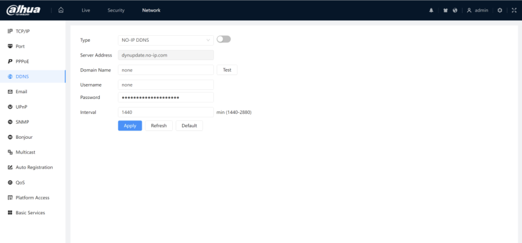Click the PPPoE sidebar icon
This screenshot has height=243, width=522.
click(10, 61)
